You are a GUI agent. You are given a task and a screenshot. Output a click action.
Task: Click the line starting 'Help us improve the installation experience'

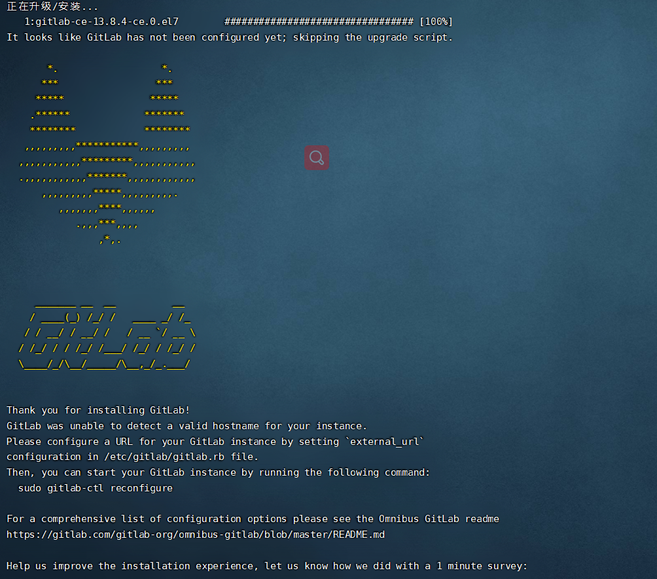click(267, 566)
